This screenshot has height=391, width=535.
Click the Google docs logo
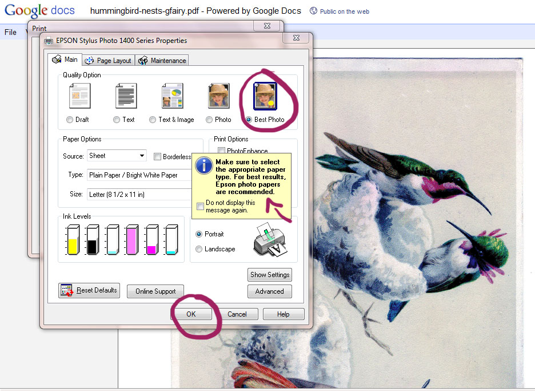(x=39, y=10)
